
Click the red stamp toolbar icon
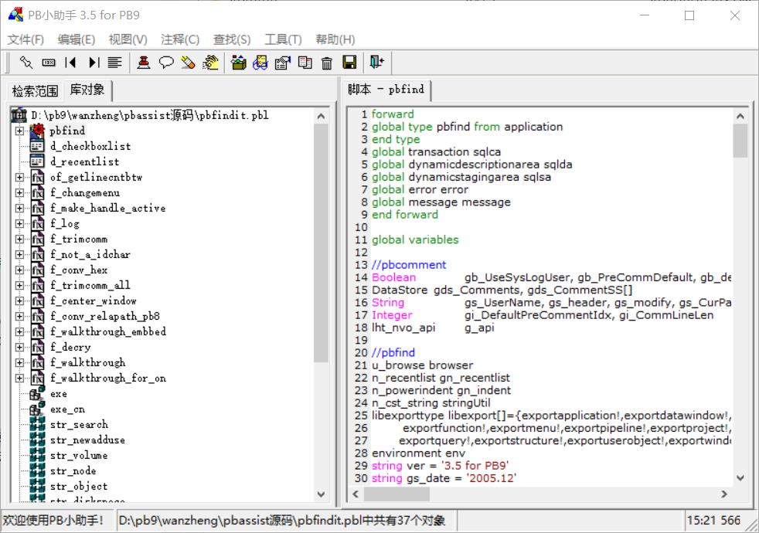pos(143,63)
